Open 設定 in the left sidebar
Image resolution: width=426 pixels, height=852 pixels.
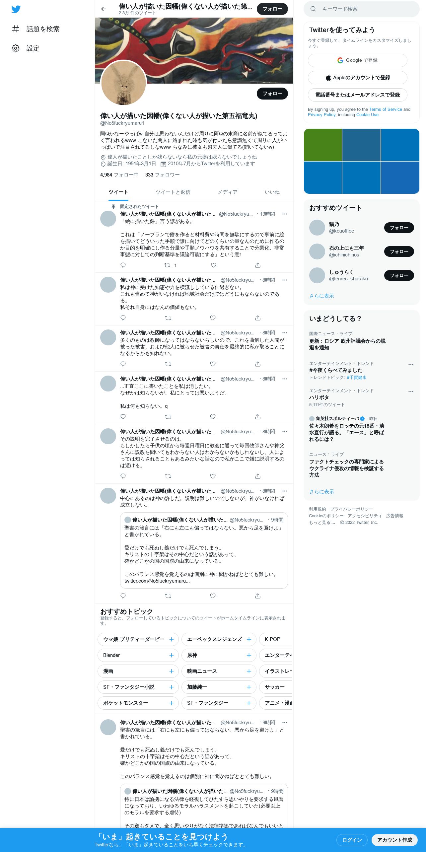pos(26,48)
